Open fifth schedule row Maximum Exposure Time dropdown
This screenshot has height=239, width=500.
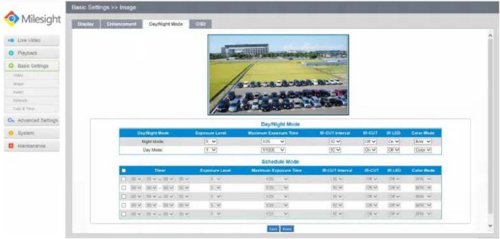[x=276, y=214]
